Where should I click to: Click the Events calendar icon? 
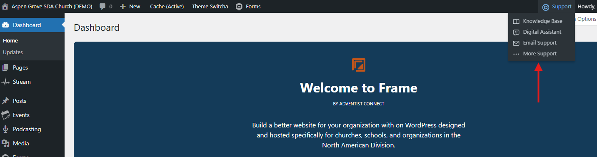tap(5, 115)
